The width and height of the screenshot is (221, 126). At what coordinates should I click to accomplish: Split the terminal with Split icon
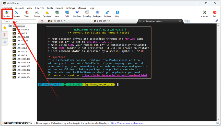(67, 14)
